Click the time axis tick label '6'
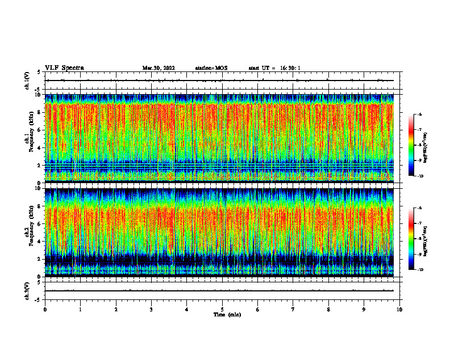450x347 pixels. 258,310
